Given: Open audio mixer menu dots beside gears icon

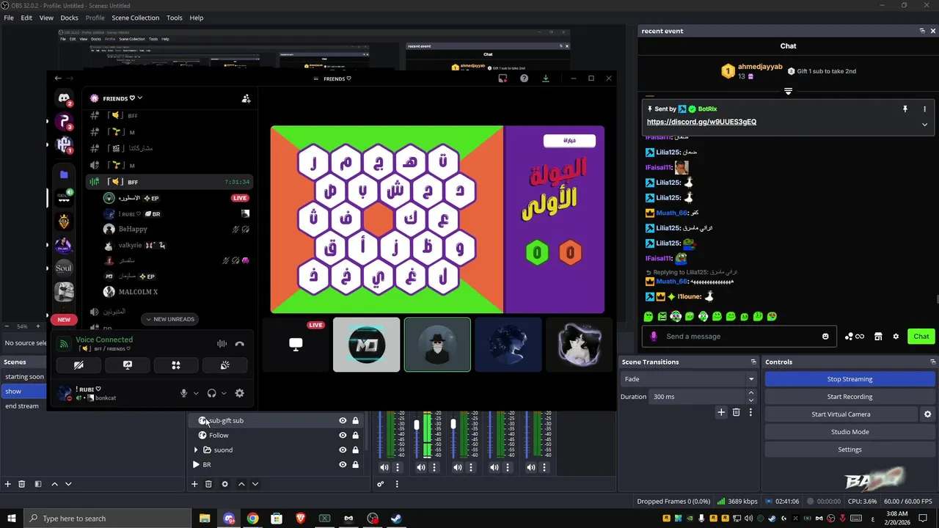Looking at the screenshot, I should (x=397, y=484).
